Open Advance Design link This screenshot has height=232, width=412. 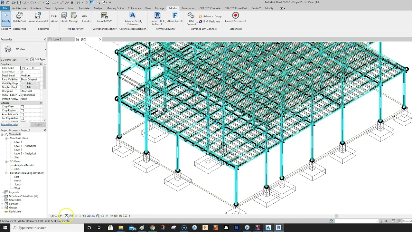211,16
